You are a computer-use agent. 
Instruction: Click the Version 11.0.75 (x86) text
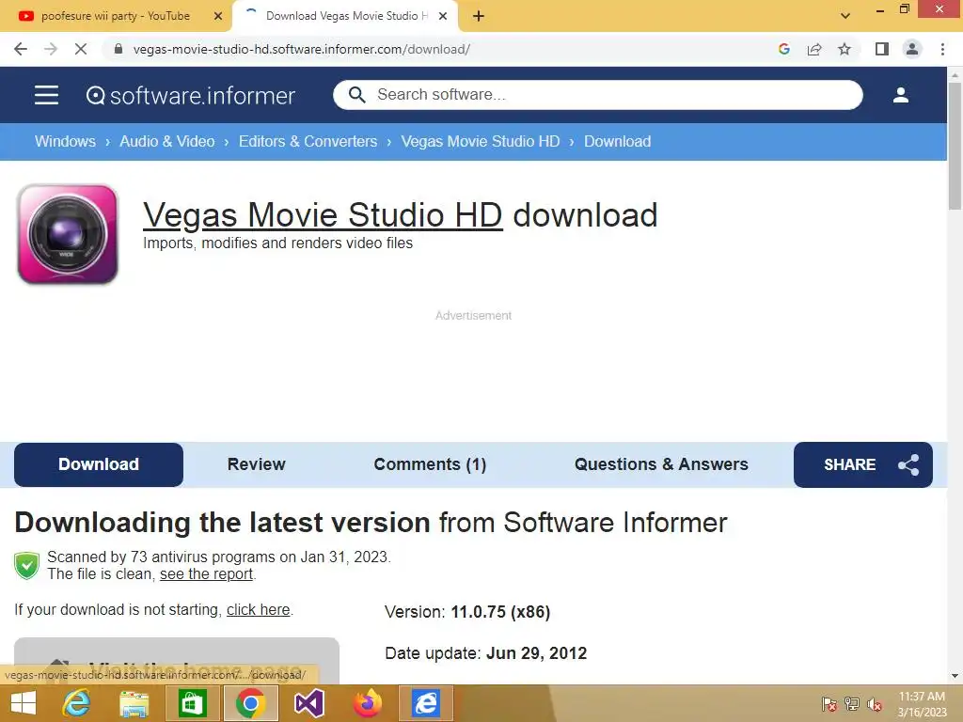coord(467,612)
